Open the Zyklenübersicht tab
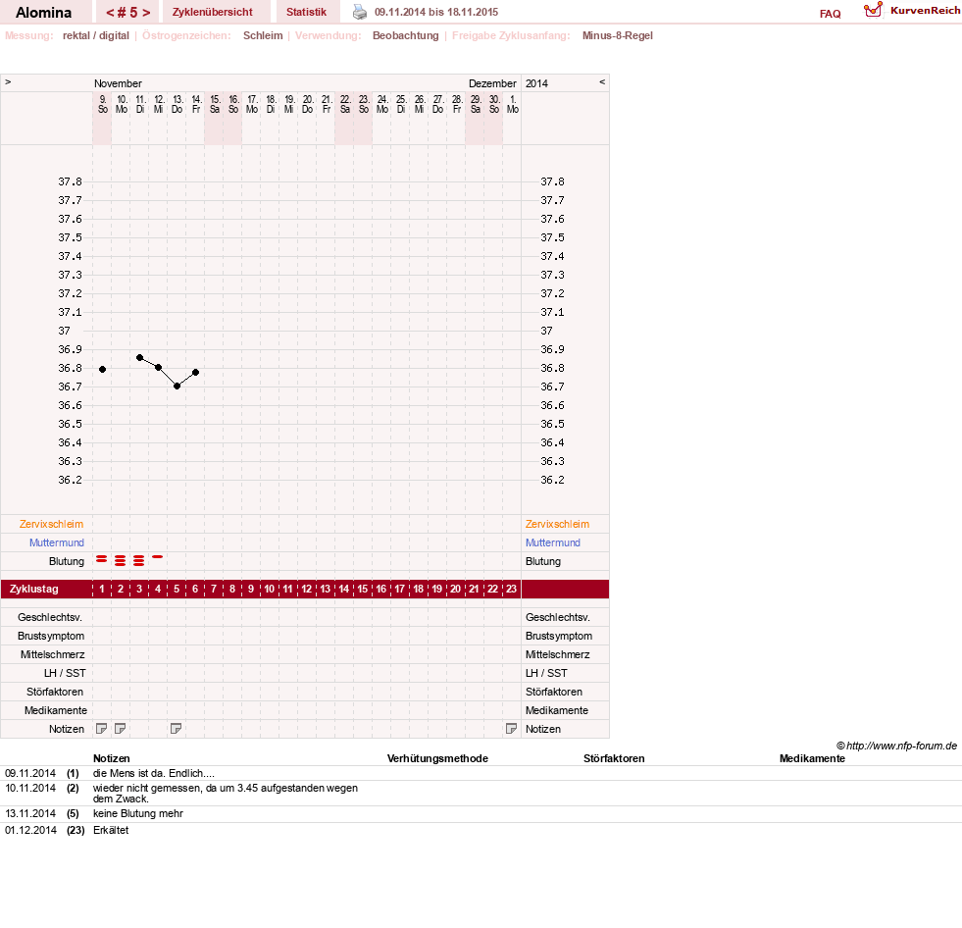 212,13
